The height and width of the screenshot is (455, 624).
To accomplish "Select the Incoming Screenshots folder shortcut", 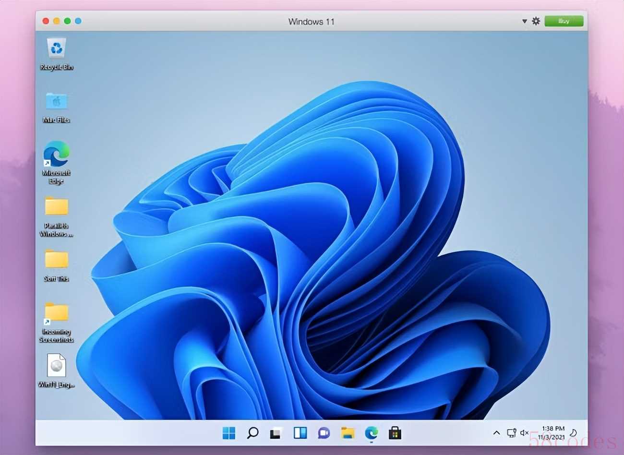I will tap(57, 323).
